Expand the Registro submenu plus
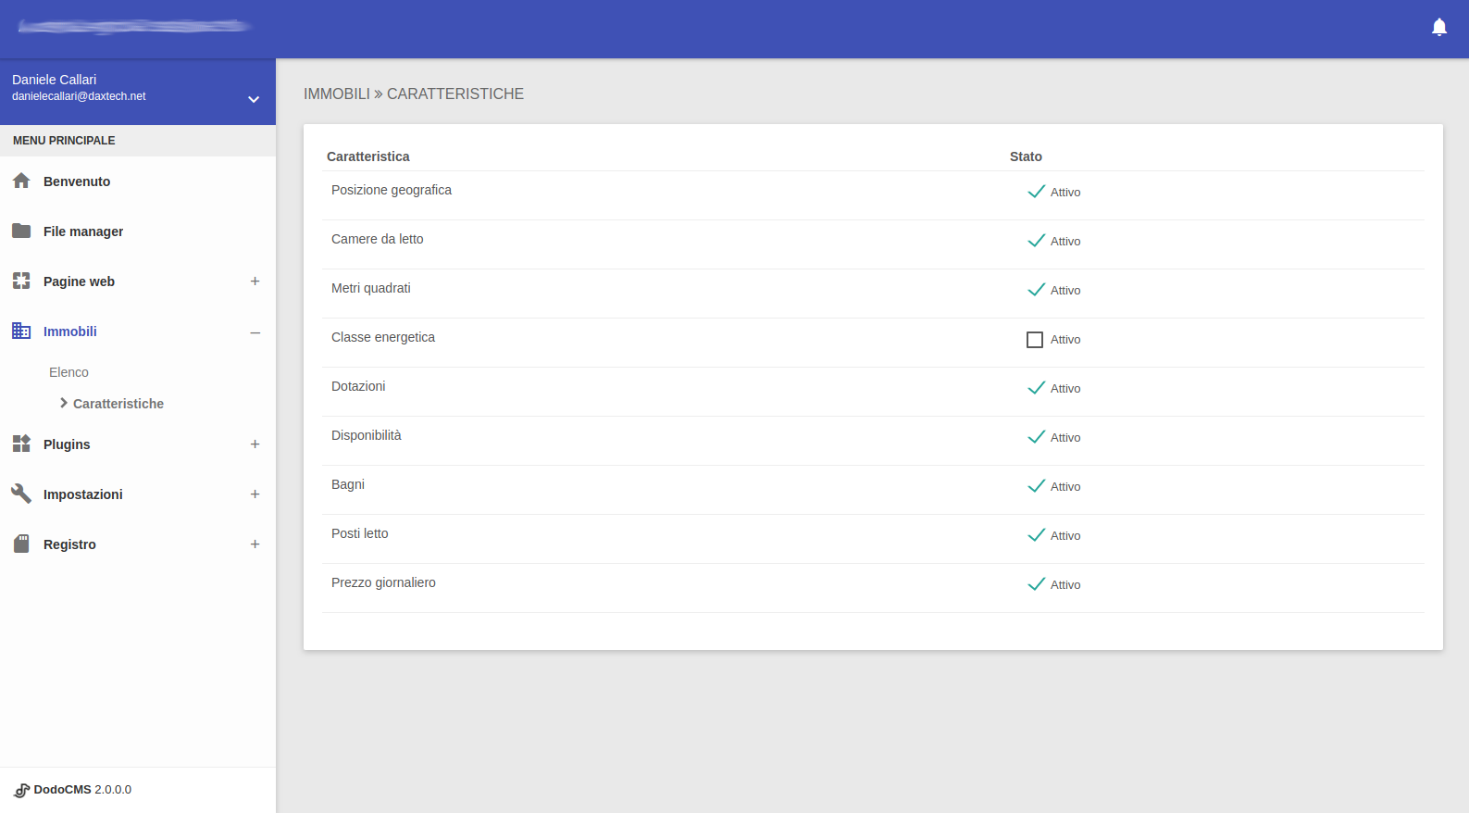1469x813 pixels. pyautogui.click(x=255, y=544)
